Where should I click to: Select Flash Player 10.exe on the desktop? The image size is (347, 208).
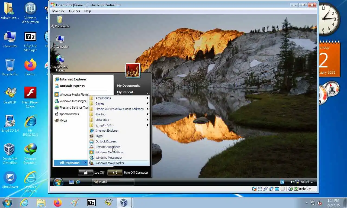pos(30,97)
